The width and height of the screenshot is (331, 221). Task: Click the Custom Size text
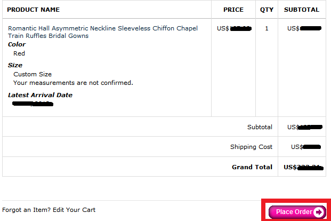tap(33, 74)
